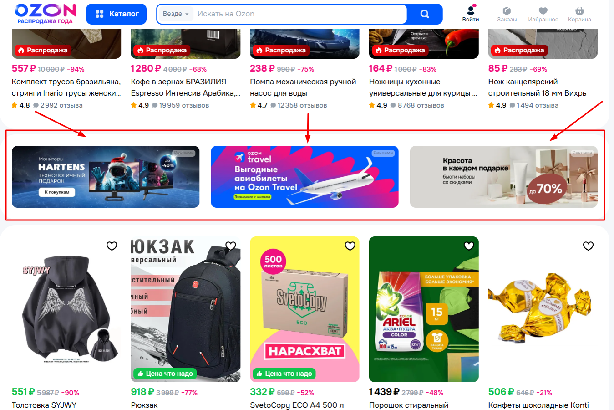Click К покупкам button on Hartens banner
Viewport: 614px width, 410px height.
(57, 192)
